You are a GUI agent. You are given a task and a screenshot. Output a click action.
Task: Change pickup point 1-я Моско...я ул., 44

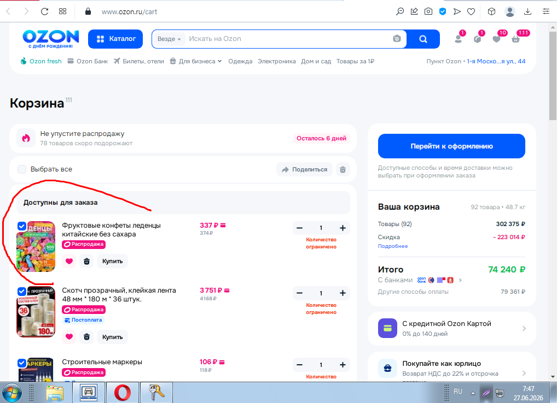tap(496, 61)
